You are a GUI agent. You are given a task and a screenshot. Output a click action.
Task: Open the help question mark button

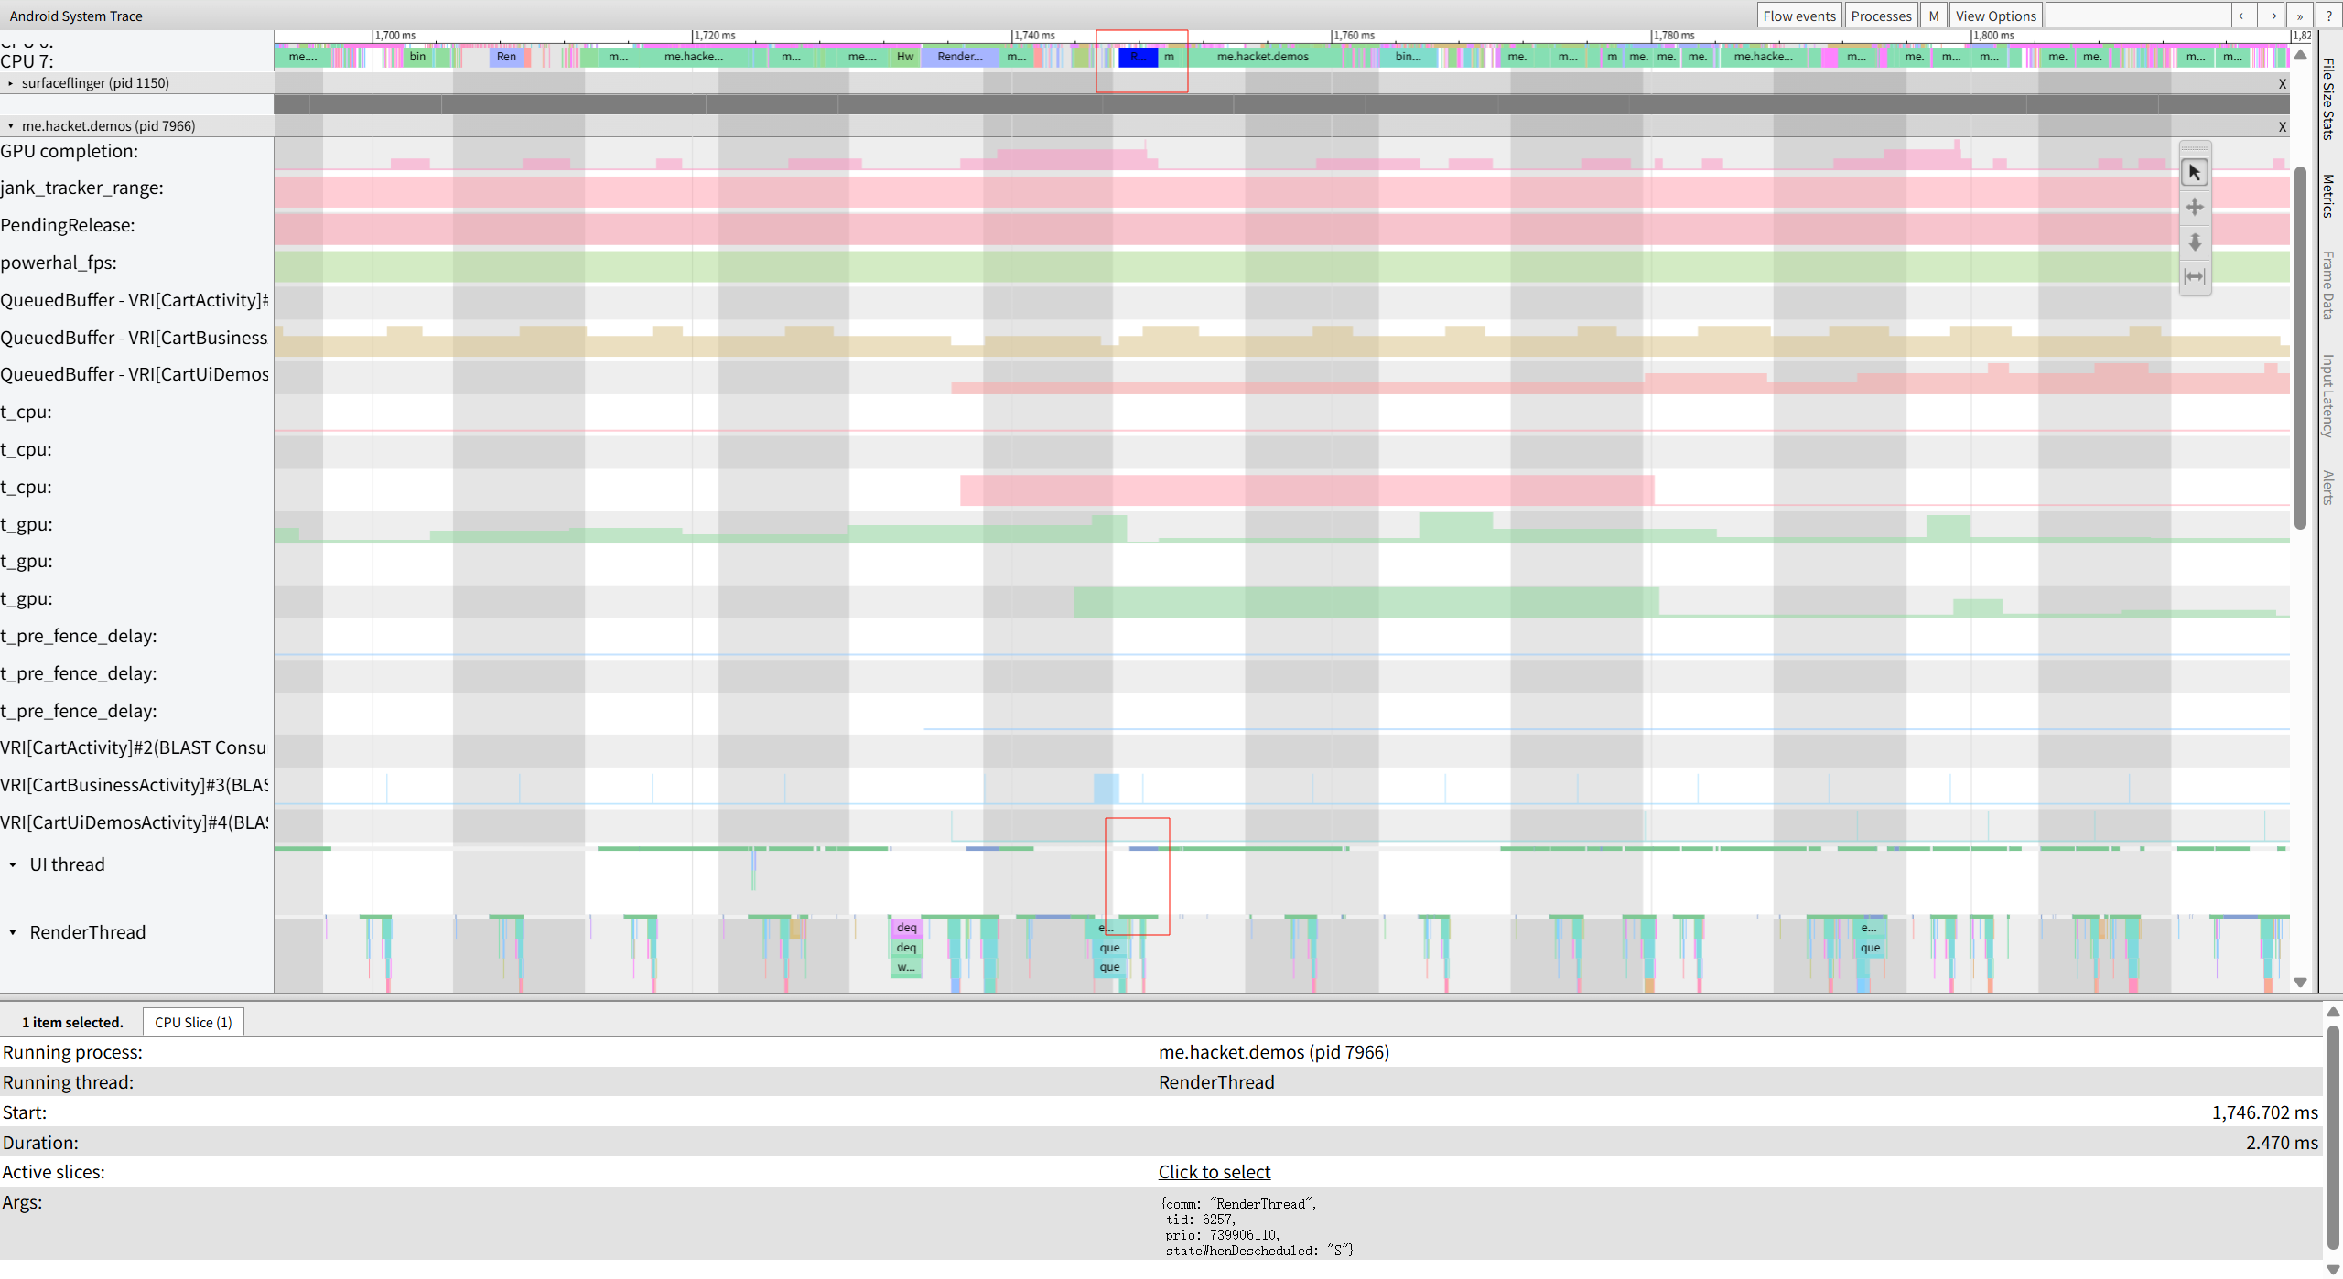(2328, 16)
